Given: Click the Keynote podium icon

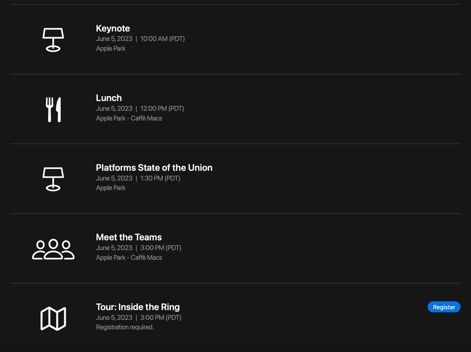Looking at the screenshot, I should pyautogui.click(x=53, y=40).
